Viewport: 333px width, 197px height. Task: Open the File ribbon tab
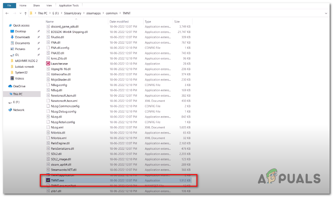(9, 5)
